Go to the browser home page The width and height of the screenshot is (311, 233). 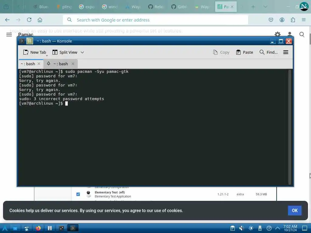[x=40, y=20]
